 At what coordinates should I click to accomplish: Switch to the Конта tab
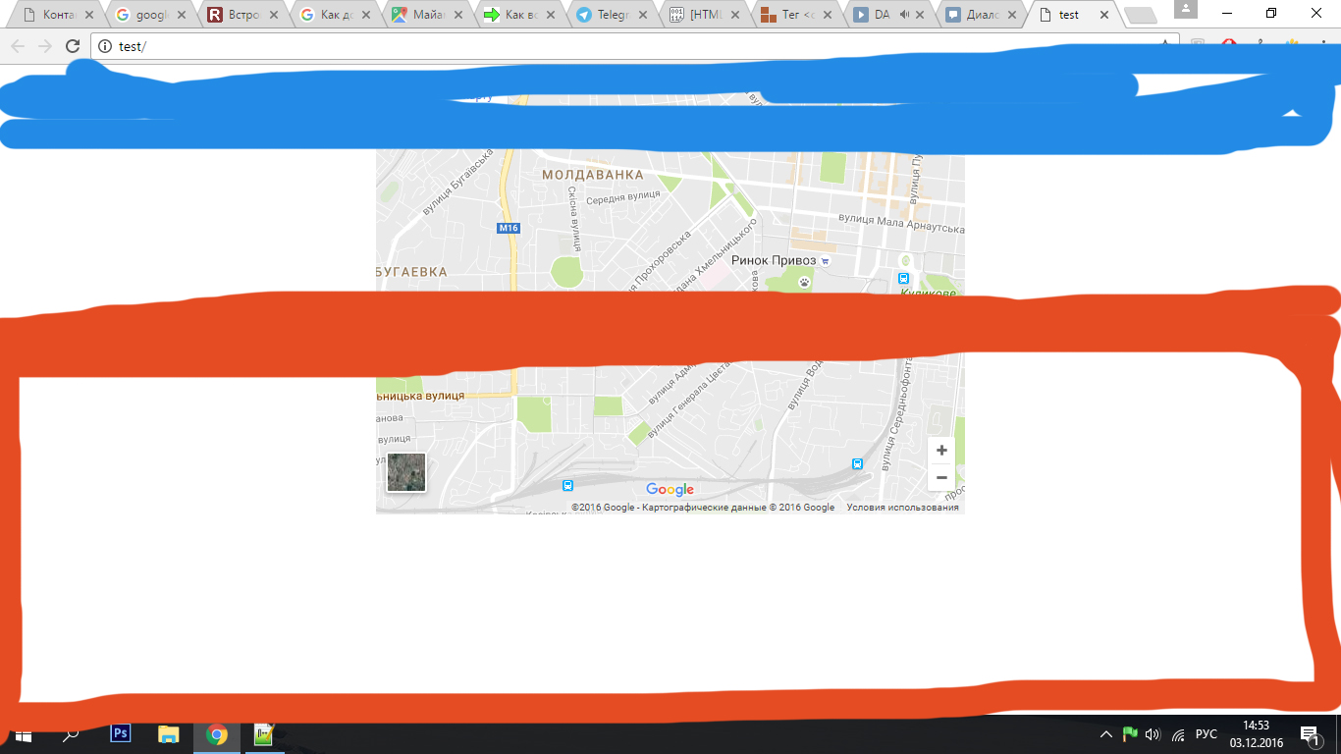click(58, 15)
